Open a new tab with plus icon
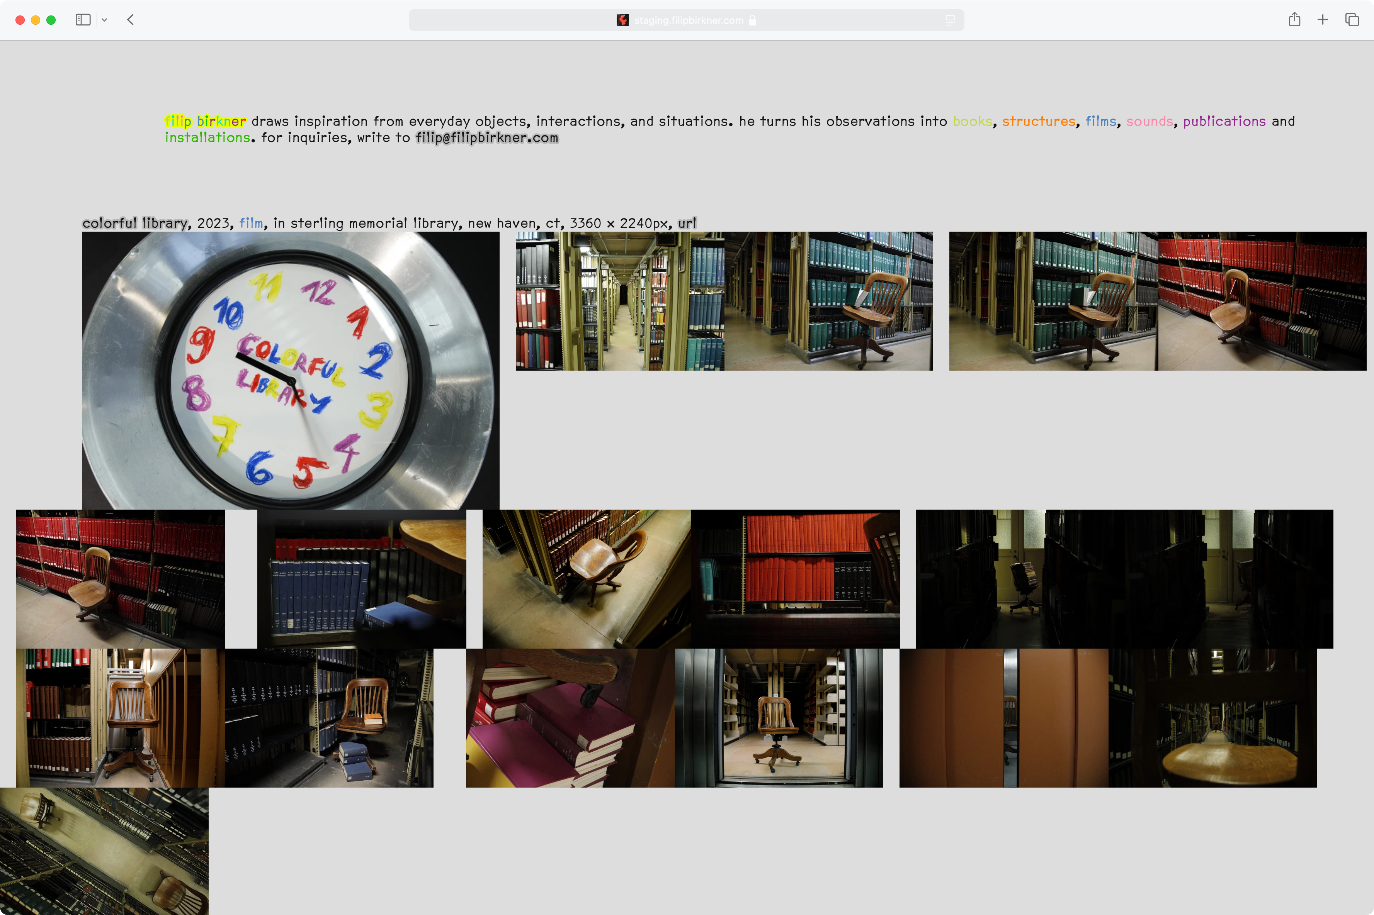 pos(1323,20)
